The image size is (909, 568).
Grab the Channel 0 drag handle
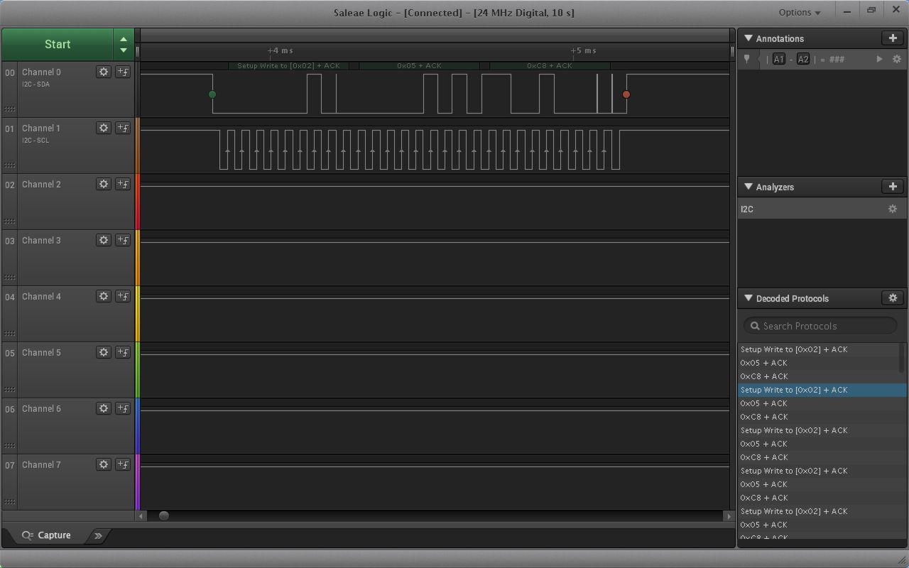point(10,109)
